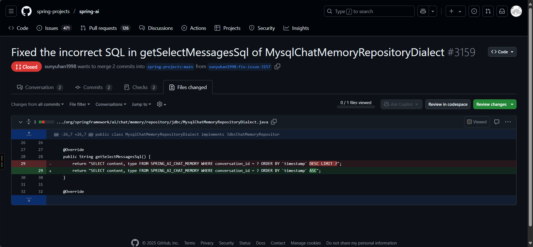Switch to the Conversation tab
This screenshot has height=247, width=533.
pyautogui.click(x=40, y=87)
